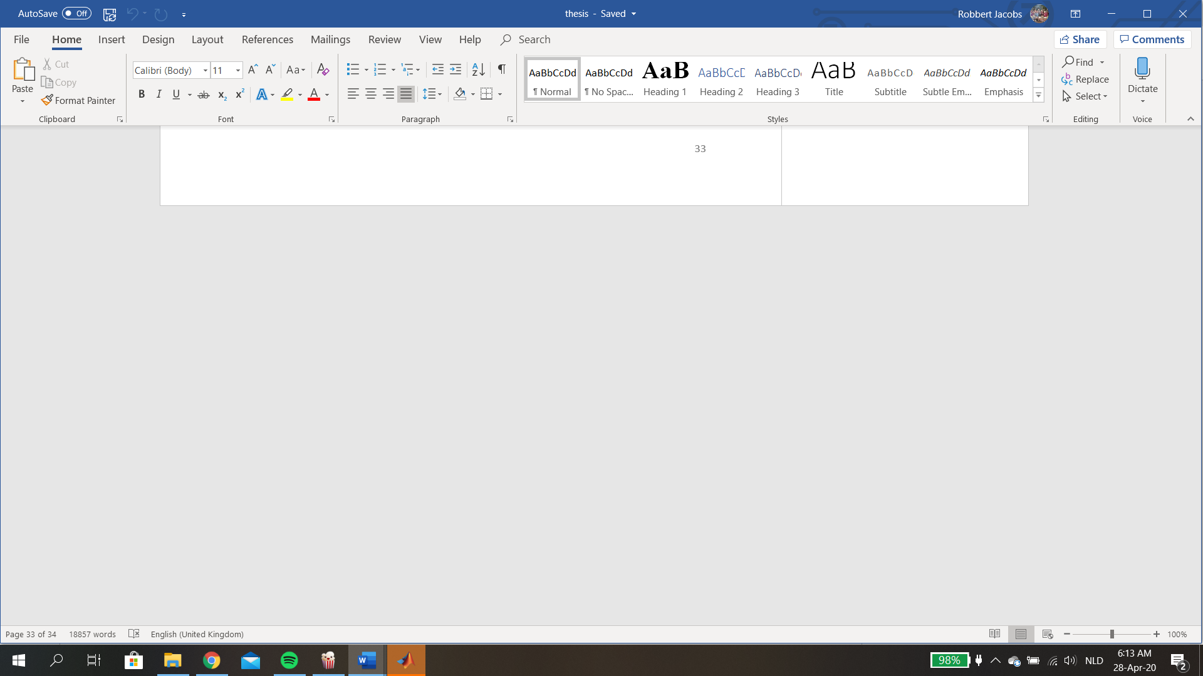Image resolution: width=1203 pixels, height=676 pixels.
Task: Open the Dictate microphone tool
Action: click(x=1142, y=69)
